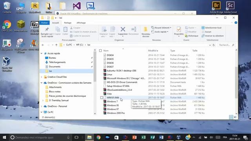251x141 pixels.
Task: Expand Creative Cloud Files in navigation tree
Action: [42, 77]
